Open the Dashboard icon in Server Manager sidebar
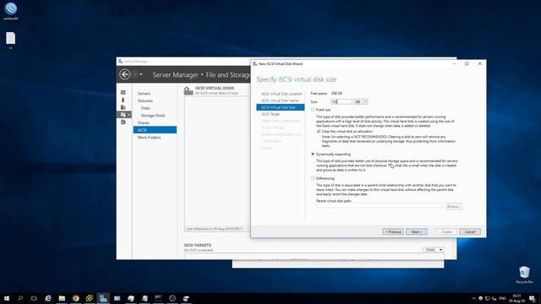The width and height of the screenshot is (541, 304). point(123,92)
